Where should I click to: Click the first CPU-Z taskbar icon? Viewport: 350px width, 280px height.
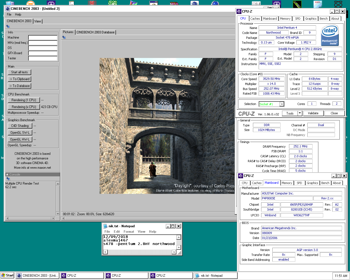tap(64, 276)
